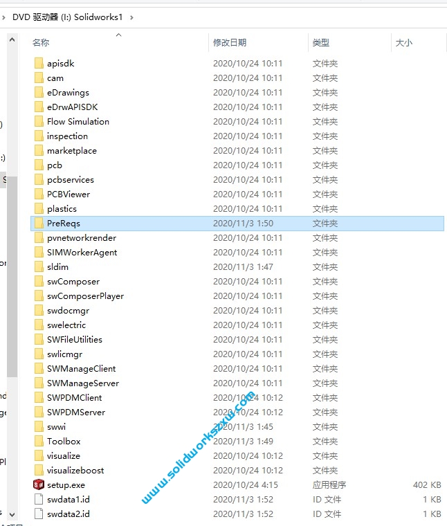Click the swdata1.id file icon
447x526 pixels.
[x=39, y=500]
